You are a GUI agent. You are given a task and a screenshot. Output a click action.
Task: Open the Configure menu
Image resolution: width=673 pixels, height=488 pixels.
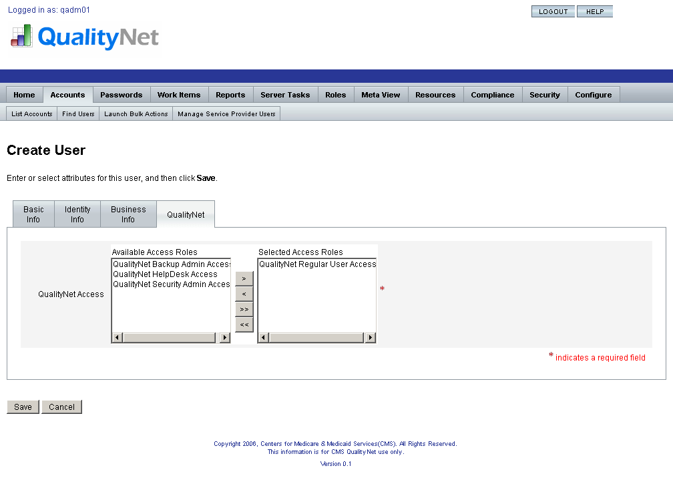pos(594,95)
